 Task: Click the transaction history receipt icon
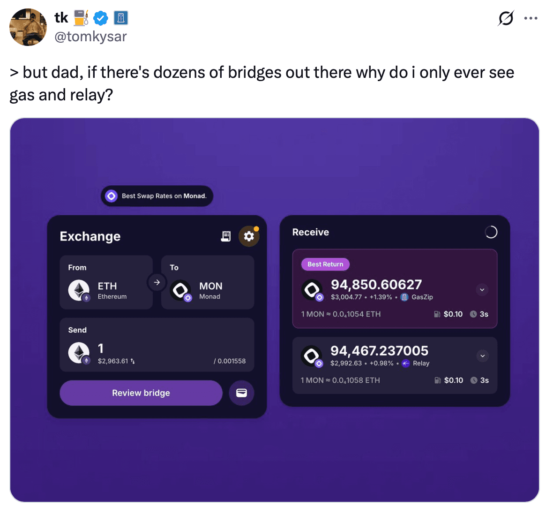(x=226, y=236)
